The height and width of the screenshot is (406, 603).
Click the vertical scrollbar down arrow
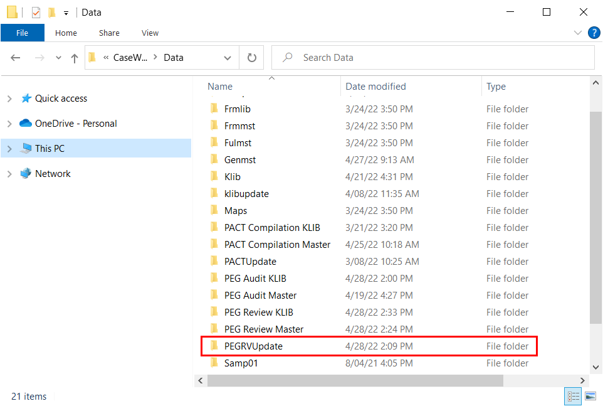595,367
